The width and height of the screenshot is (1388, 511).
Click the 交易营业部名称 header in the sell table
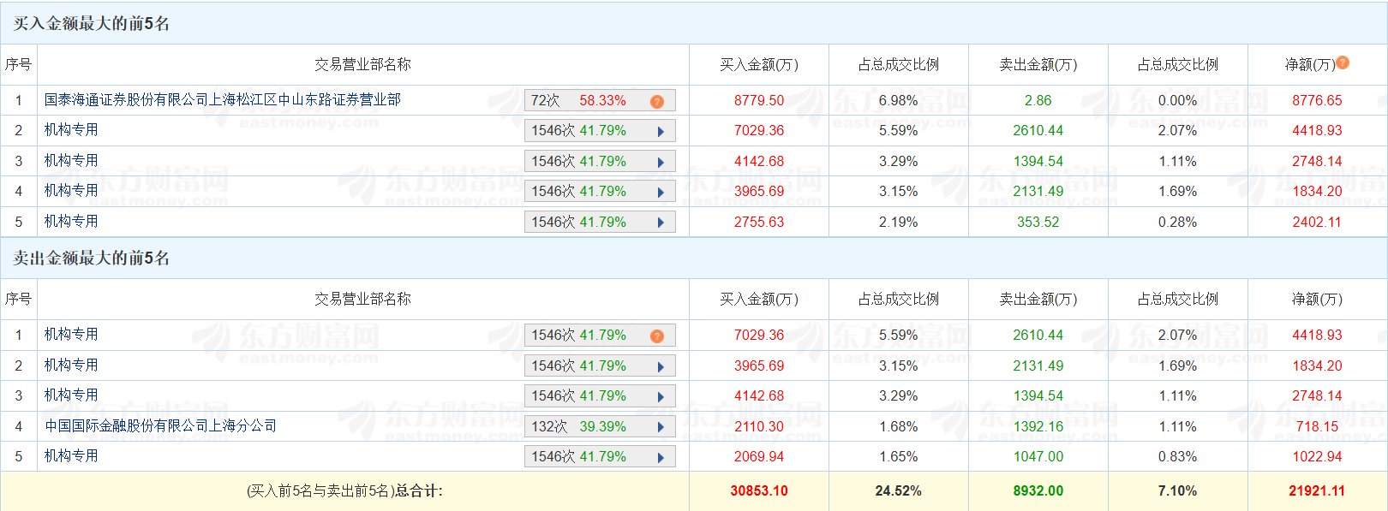[x=362, y=300]
